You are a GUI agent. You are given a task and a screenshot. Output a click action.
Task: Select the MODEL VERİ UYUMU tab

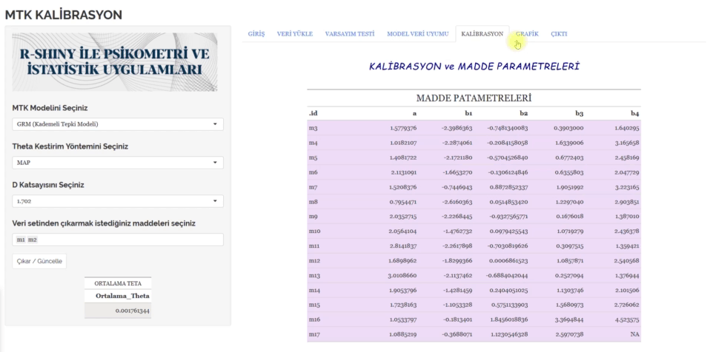pyautogui.click(x=417, y=34)
